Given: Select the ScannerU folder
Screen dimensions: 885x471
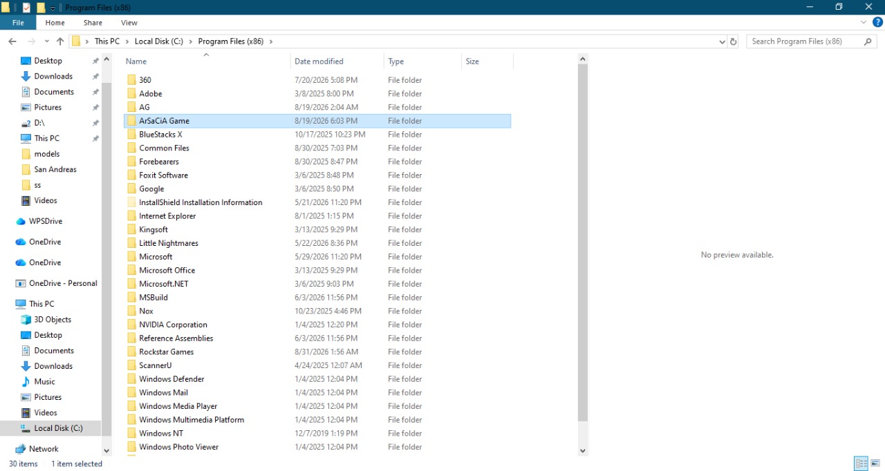Looking at the screenshot, I should (x=156, y=365).
